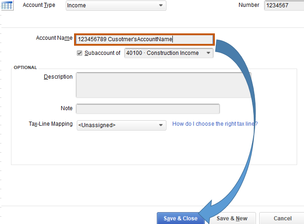The height and width of the screenshot is (224, 304).
Task: Cancel the account dialog
Action: point(282,219)
